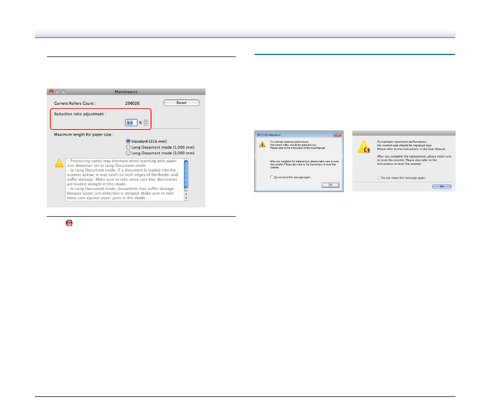Click the Reset button for rollers count

[x=181, y=103]
